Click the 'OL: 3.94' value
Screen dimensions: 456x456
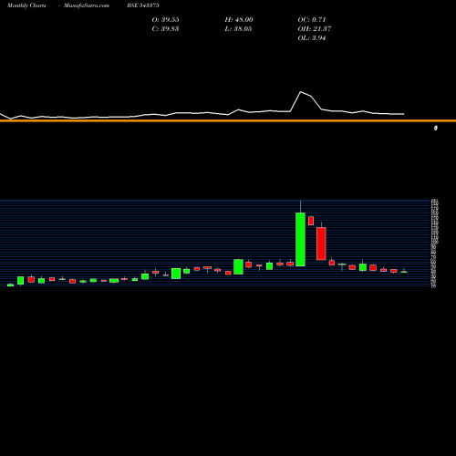click(x=312, y=38)
